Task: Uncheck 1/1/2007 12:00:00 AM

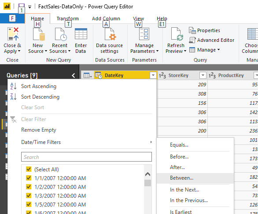Action: point(29,178)
